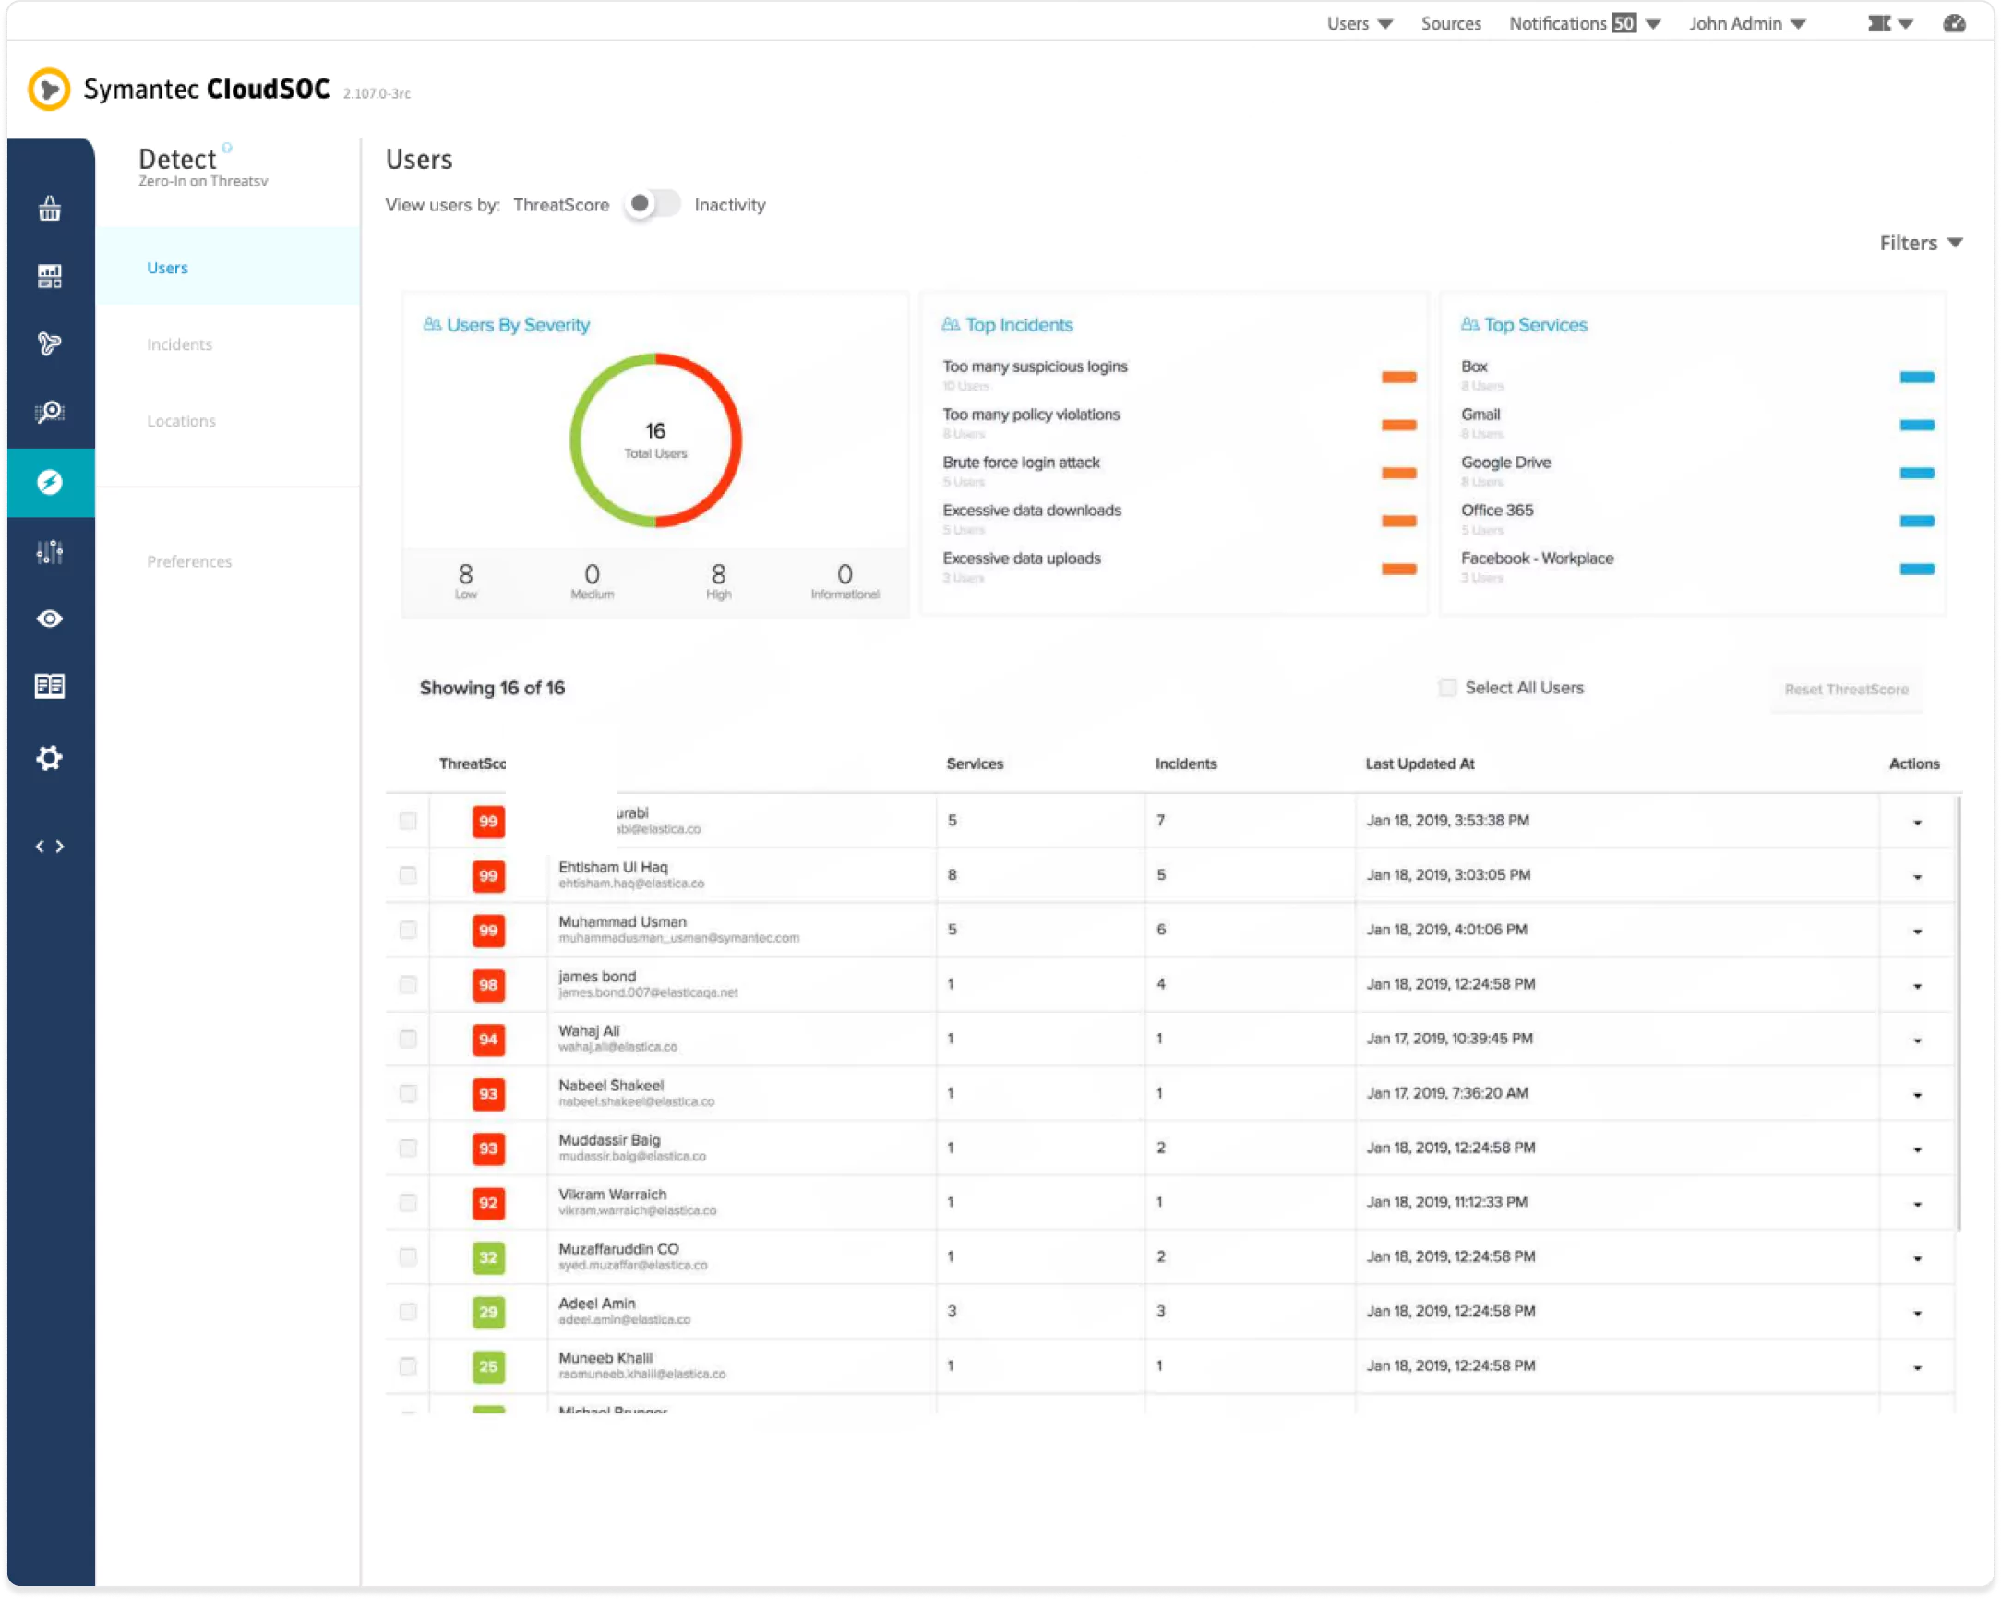Click the help icon next to Detect
Viewport: 2001px width, 1599px height.
click(x=227, y=148)
